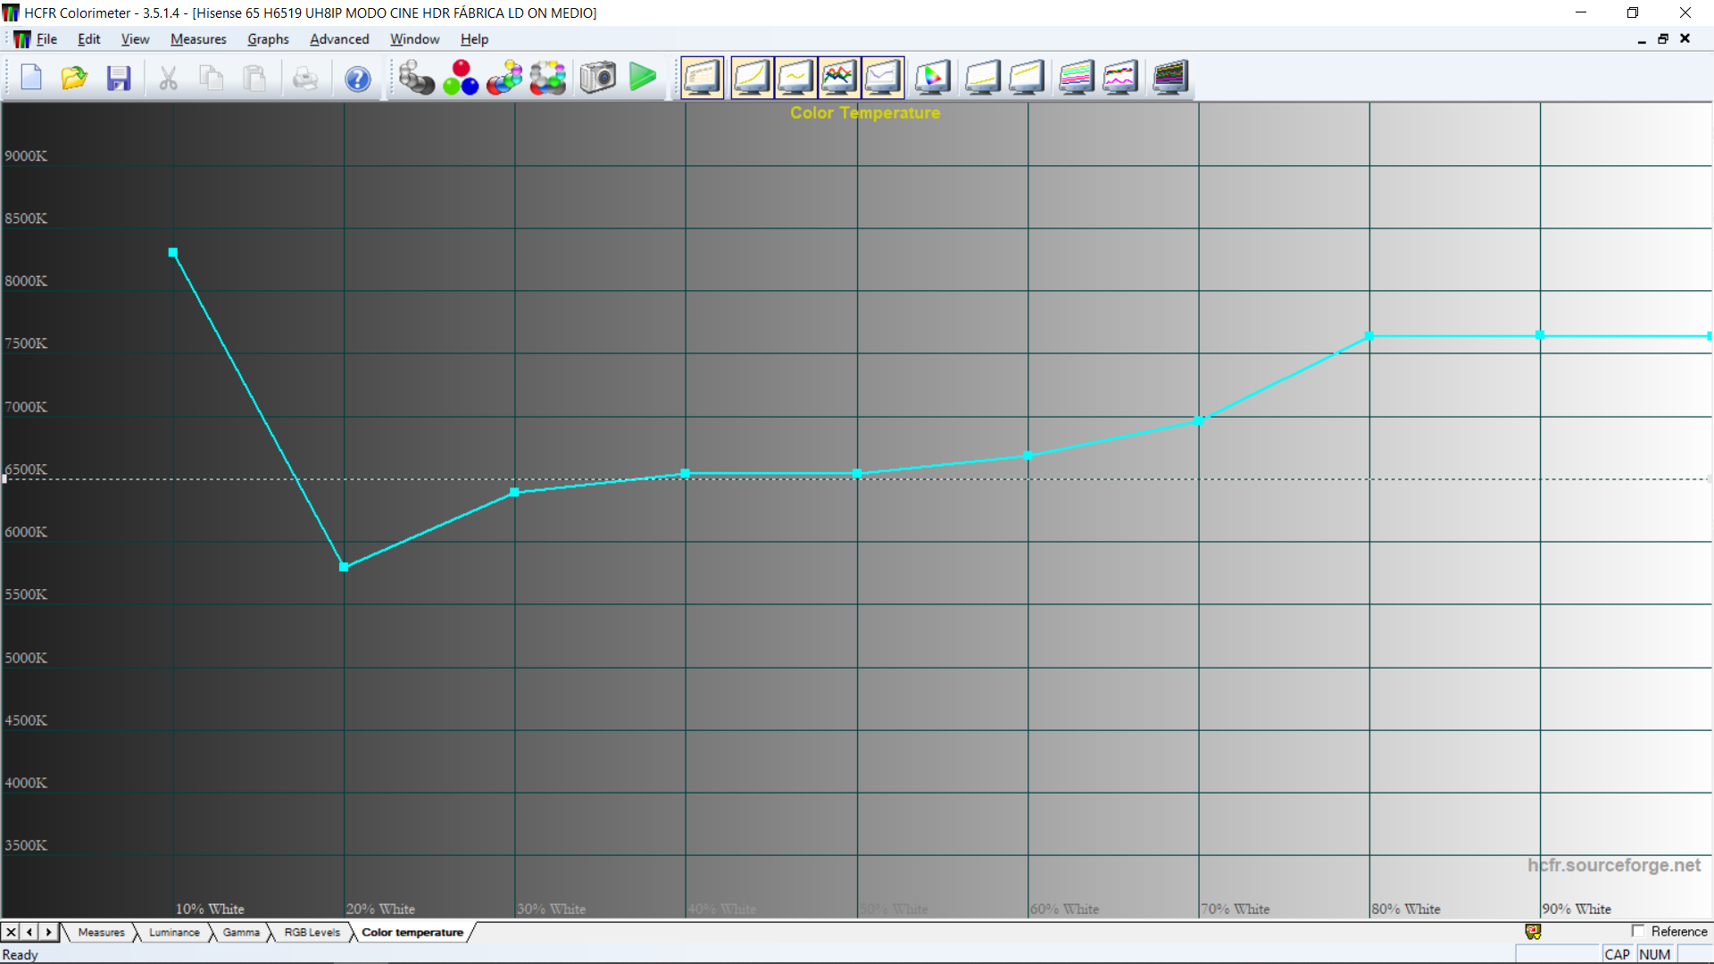Switch to the Luminance tab
1714x964 pixels.
pos(174,932)
